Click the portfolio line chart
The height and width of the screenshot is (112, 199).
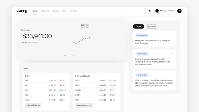83,40
